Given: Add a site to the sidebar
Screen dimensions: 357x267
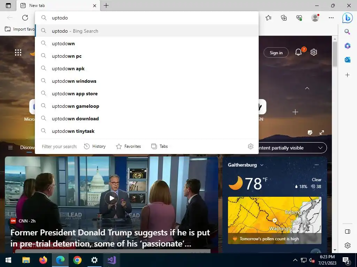Looking at the screenshot, I should 347,75.
